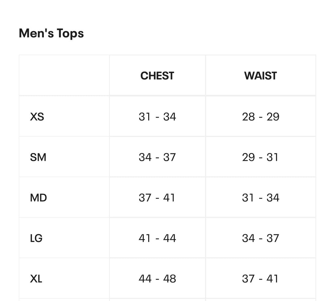
Task: Select the CHEST column header
Action: (157, 76)
